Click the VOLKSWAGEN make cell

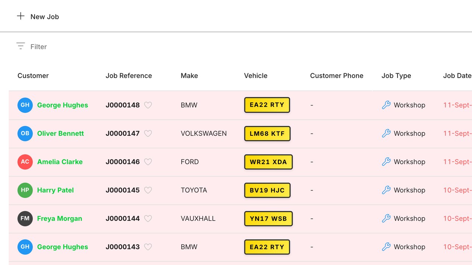(204, 133)
